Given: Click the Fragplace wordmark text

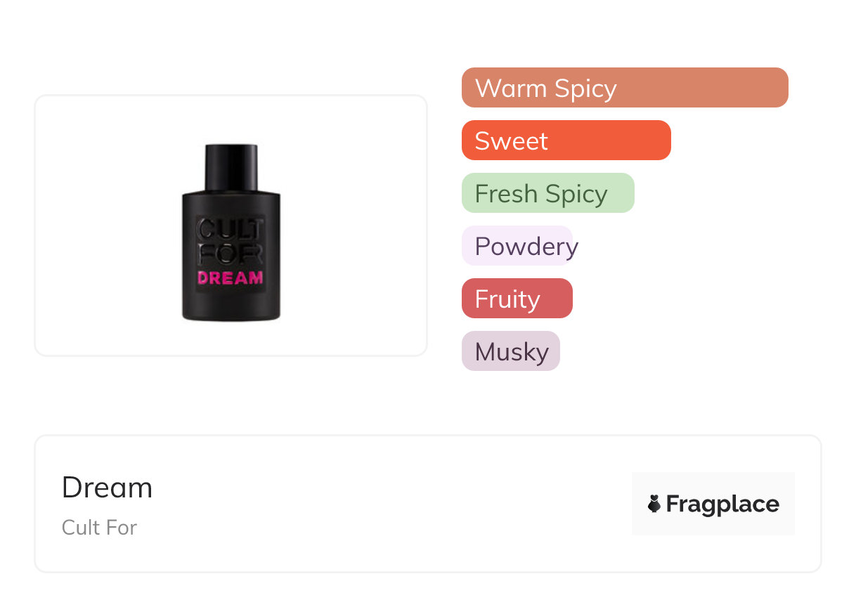Looking at the screenshot, I should coord(722,504).
